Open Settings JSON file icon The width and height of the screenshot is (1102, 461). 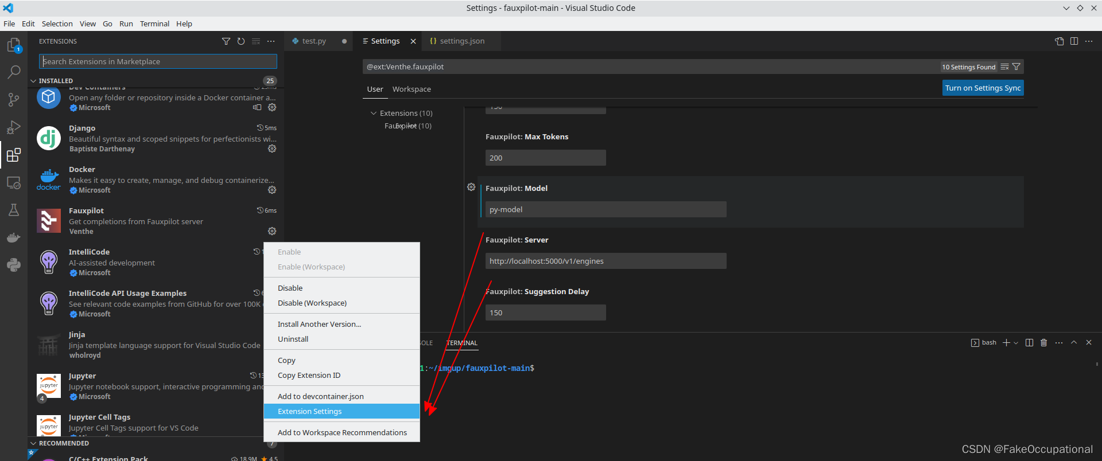pyautogui.click(x=1059, y=41)
